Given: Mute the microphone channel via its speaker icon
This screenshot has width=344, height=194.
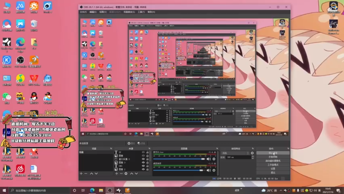Looking at the screenshot, I should (209, 159).
